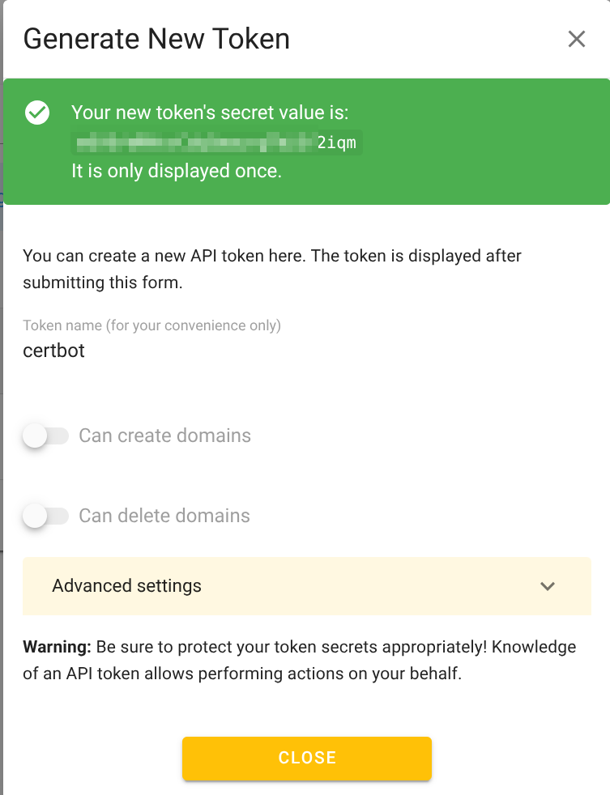Click the 'Generate New Token' dialog title
The image size is (610, 795).
tap(156, 39)
